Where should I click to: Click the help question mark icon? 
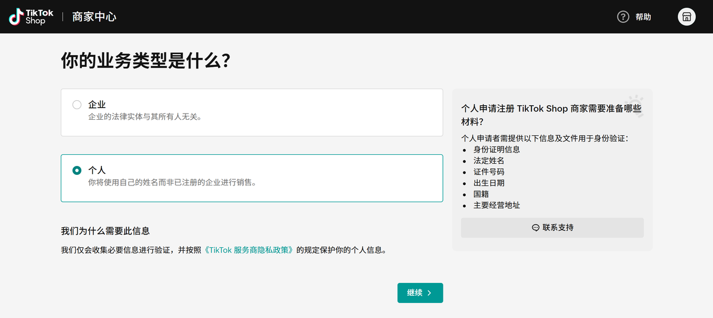[x=623, y=17]
